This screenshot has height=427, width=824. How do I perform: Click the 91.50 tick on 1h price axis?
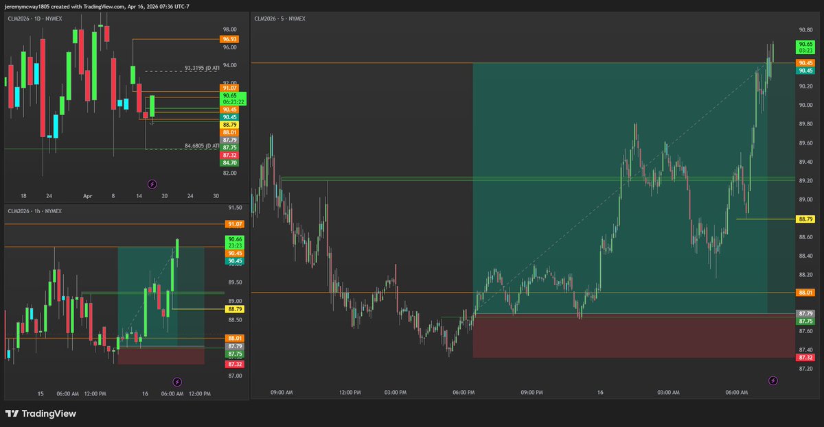234,208
